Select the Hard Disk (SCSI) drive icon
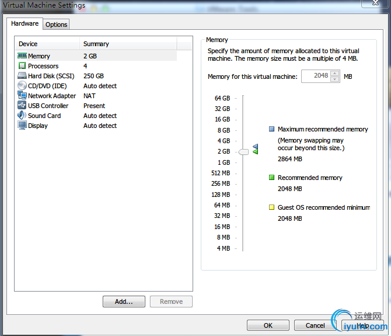391x336 pixels. coord(22,75)
